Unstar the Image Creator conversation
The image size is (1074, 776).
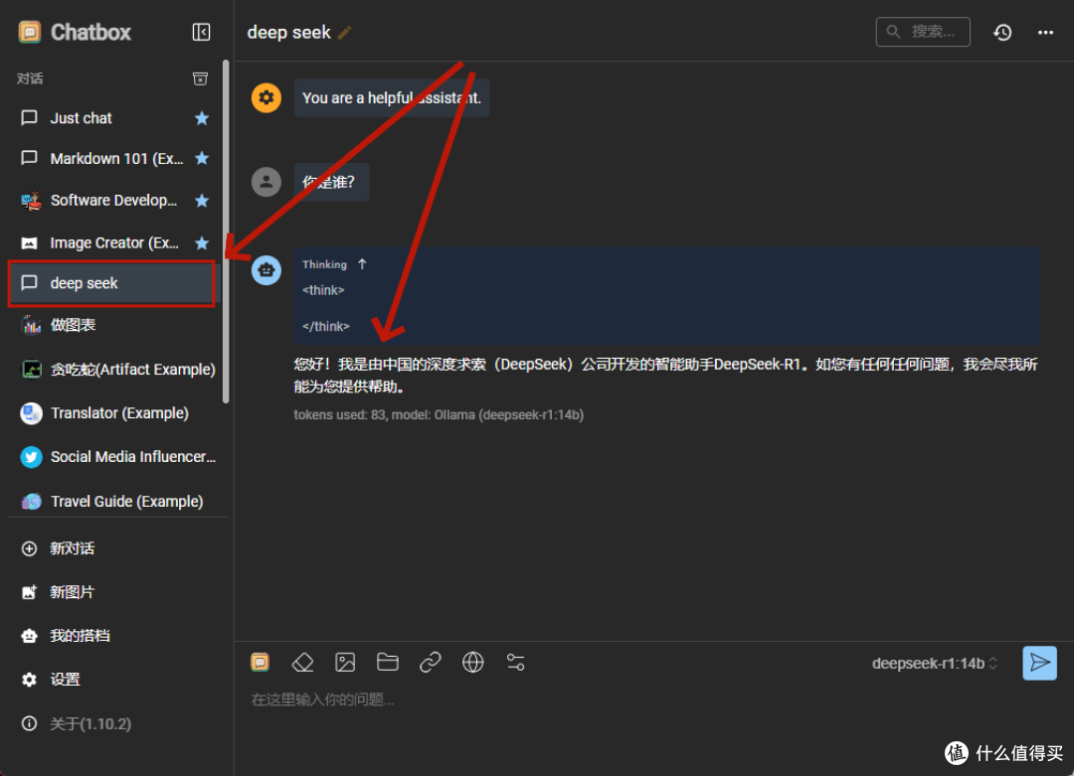pyautogui.click(x=201, y=242)
